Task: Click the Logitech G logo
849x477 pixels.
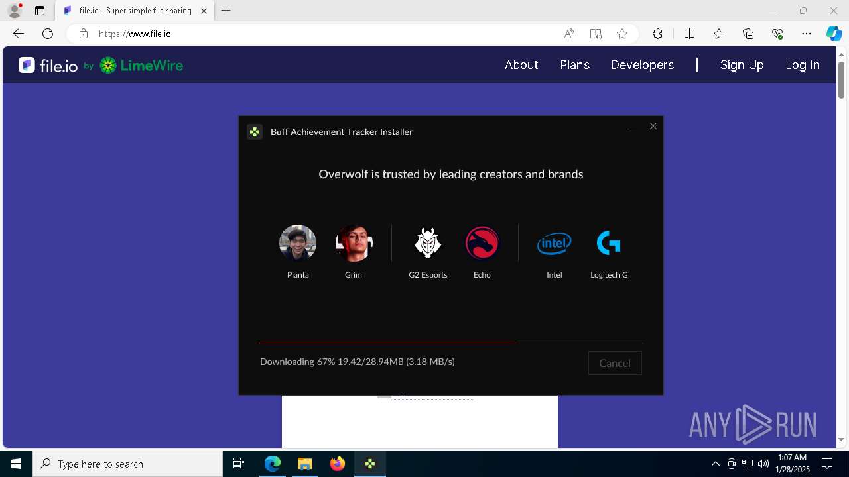Action: [x=609, y=243]
